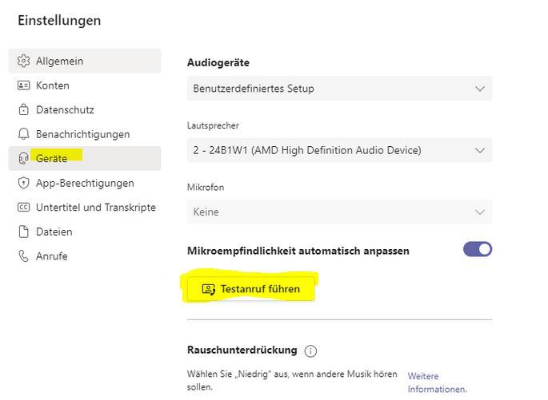Image resolution: width=548 pixels, height=400 pixels.
Task: Click the App-Berechtigungen shield icon
Action: click(23, 183)
